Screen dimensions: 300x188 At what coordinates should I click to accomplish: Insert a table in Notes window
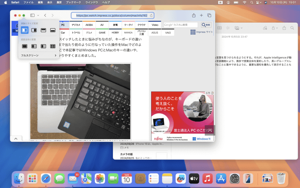219,28
